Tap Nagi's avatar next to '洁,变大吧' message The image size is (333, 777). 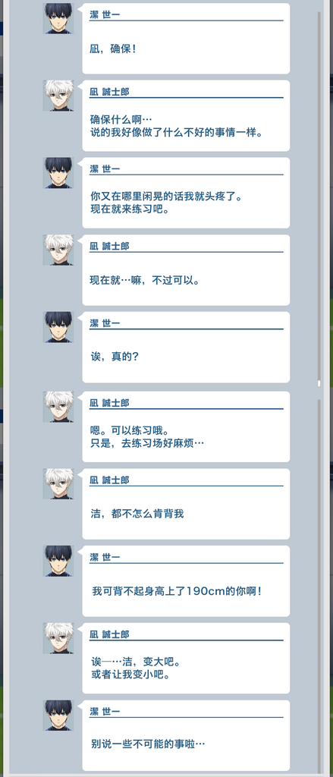point(58,638)
